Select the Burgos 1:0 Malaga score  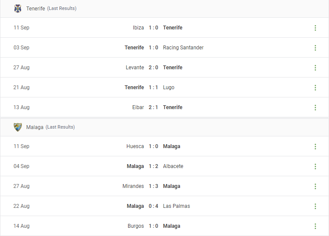point(153,226)
